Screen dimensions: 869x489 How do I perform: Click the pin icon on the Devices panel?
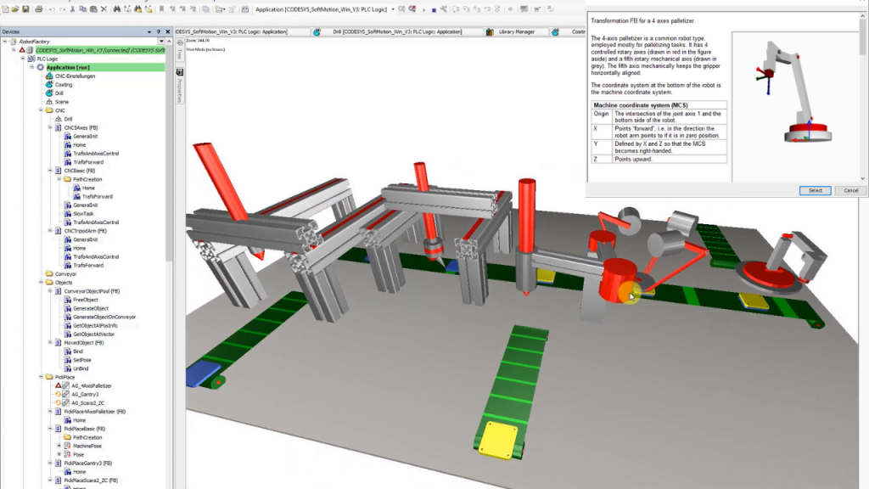pyautogui.click(x=159, y=31)
